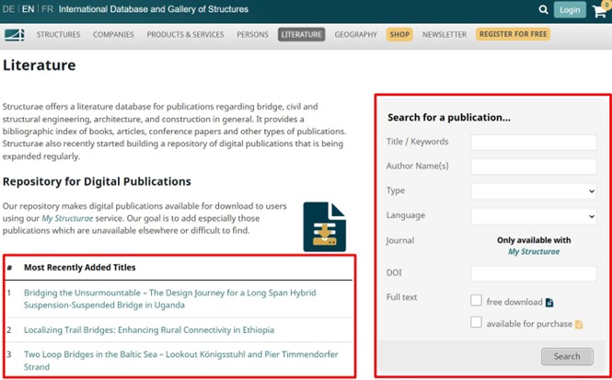Click the available for purchase icon
Viewport: 612px width, 380px height.
pyautogui.click(x=579, y=324)
